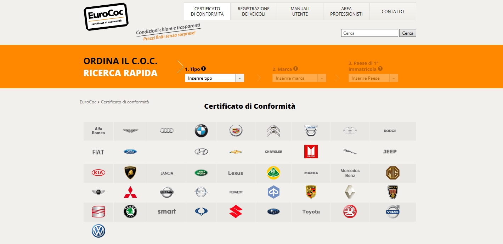Image resolution: width=503 pixels, height=244 pixels.
Task: Expand the Inserire tipo dropdown
Action: pyautogui.click(x=214, y=78)
